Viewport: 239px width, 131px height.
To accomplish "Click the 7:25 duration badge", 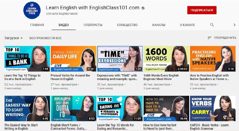I will pyautogui.click(x=138, y=69).
